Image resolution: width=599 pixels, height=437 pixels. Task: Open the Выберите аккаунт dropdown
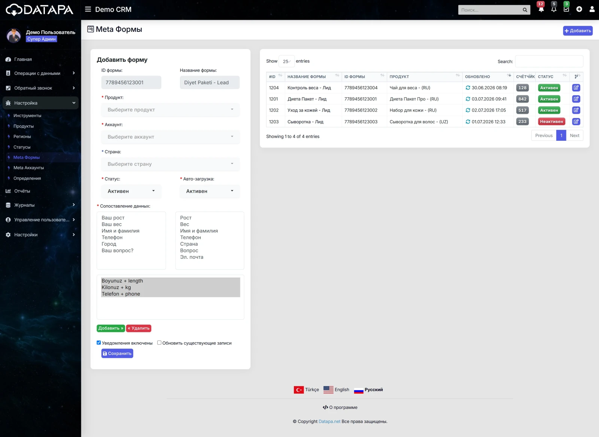[170, 137]
